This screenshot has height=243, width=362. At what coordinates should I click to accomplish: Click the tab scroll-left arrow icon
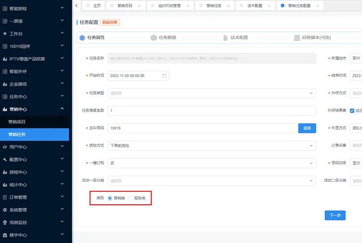[77, 5]
